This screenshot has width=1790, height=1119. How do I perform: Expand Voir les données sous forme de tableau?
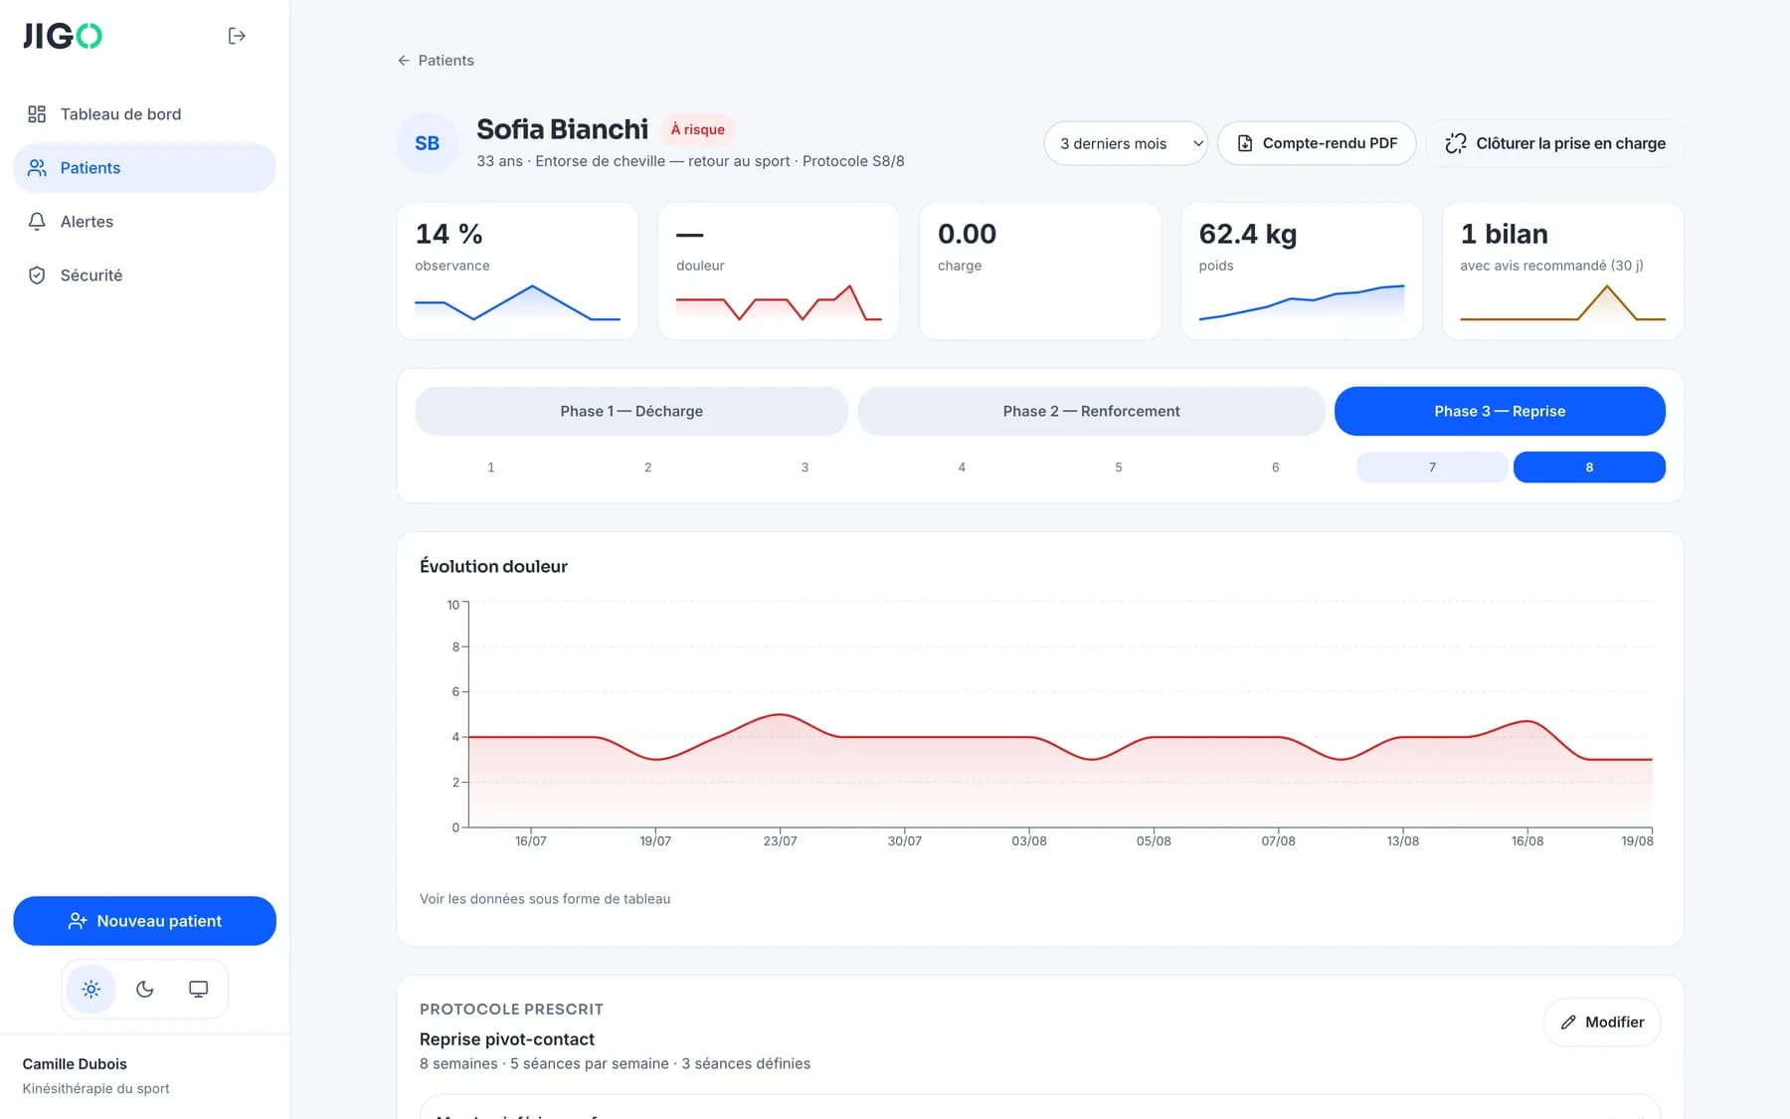[545, 899]
